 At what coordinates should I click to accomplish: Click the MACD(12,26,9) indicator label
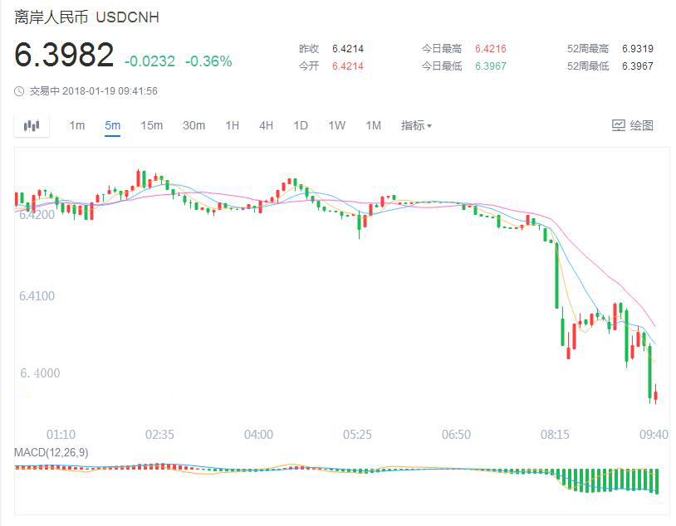tap(52, 451)
